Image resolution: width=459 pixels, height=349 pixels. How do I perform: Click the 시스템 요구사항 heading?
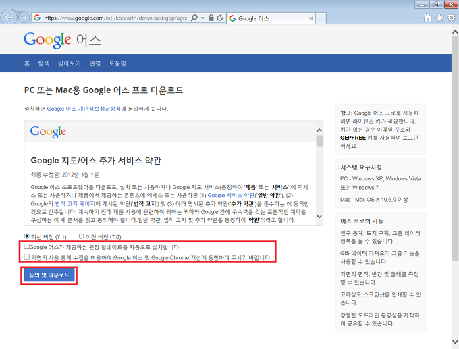point(361,167)
